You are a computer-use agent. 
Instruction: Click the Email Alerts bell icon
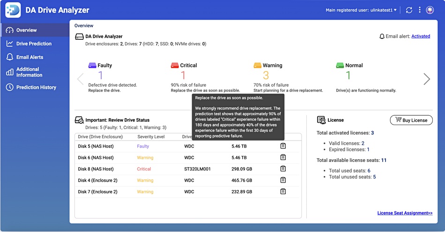tap(10, 57)
